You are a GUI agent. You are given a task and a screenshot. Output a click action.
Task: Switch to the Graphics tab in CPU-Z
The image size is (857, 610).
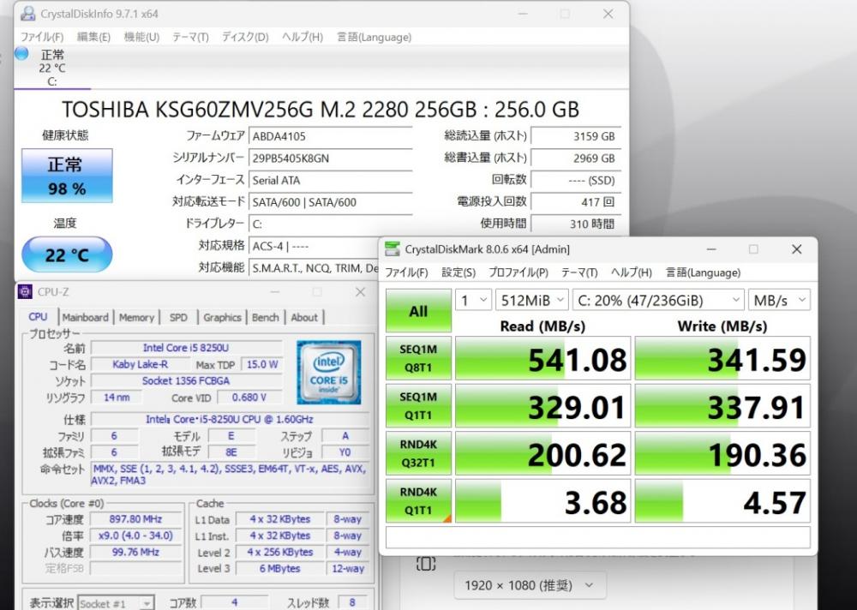point(222,317)
